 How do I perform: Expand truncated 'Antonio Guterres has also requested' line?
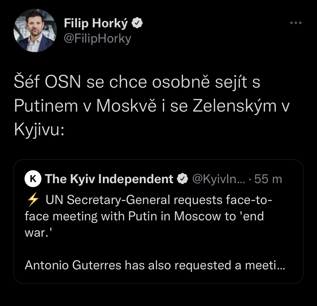pos(154,265)
